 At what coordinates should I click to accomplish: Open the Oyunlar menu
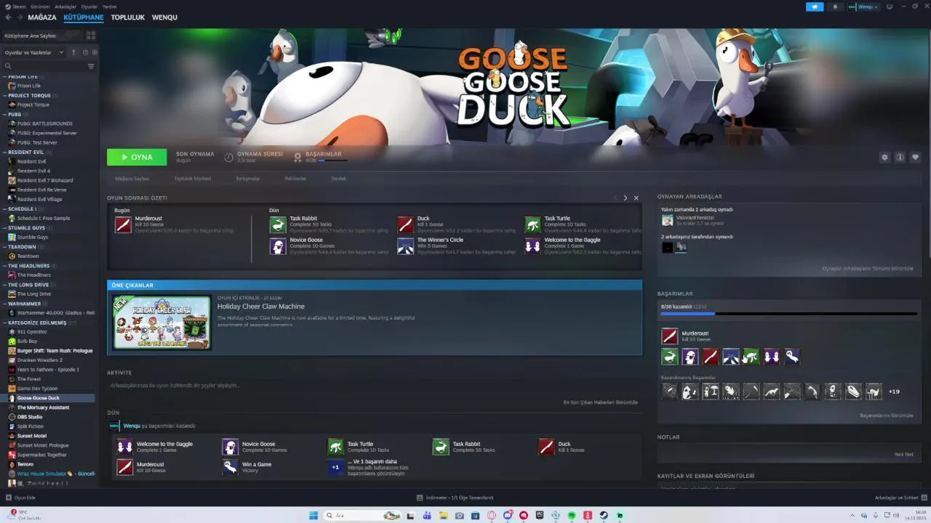coord(89,7)
